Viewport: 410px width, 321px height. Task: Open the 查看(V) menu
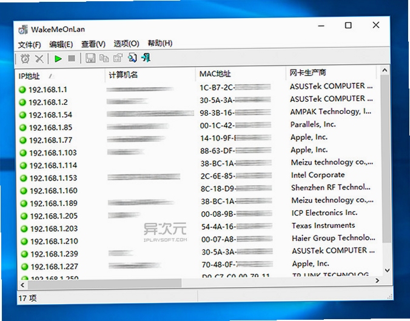93,44
